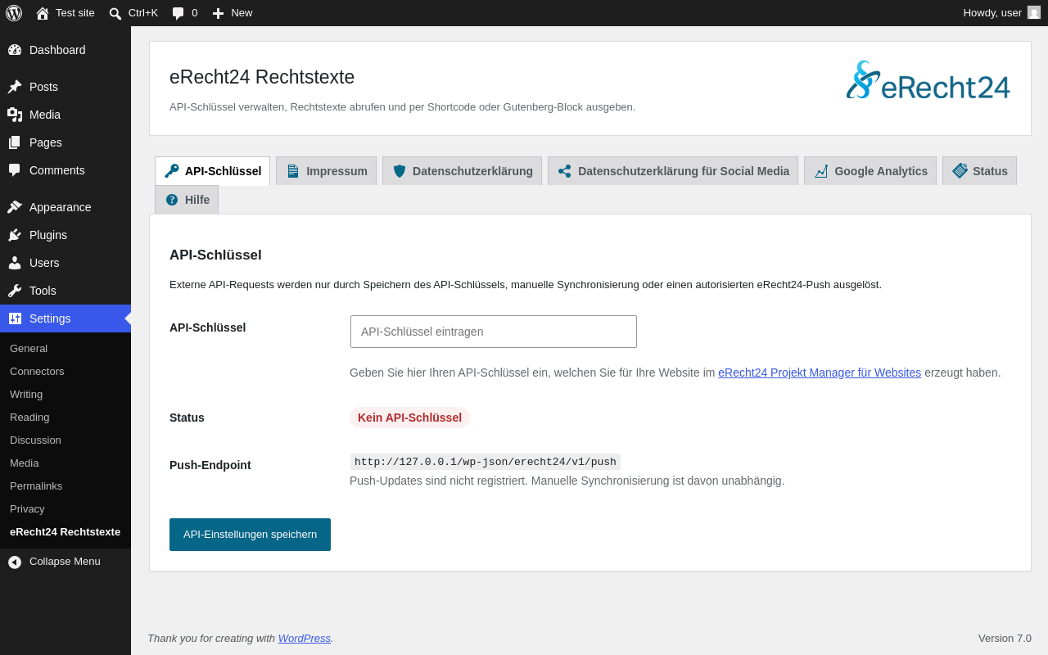
Task: Click the key icon on API-Schlüssel tab
Action: pos(171,171)
